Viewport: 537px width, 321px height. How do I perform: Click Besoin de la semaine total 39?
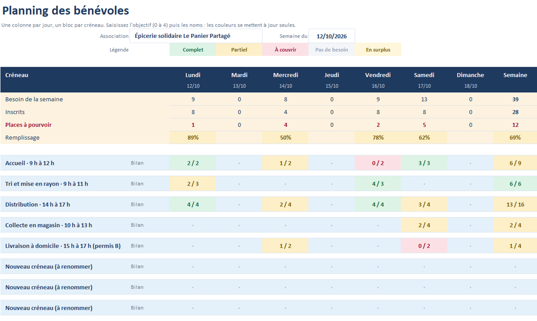coord(515,99)
